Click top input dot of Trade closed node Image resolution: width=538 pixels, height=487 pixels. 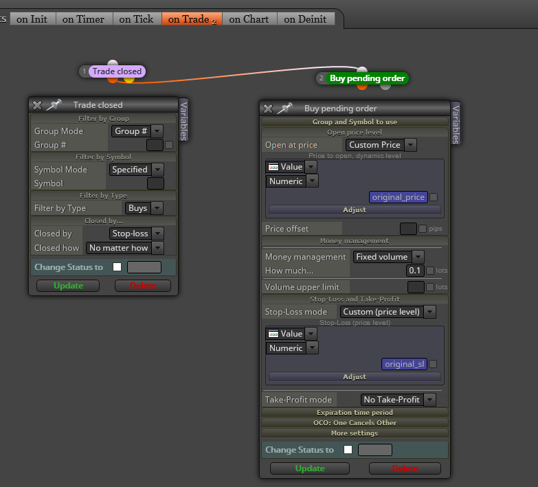pos(113,63)
